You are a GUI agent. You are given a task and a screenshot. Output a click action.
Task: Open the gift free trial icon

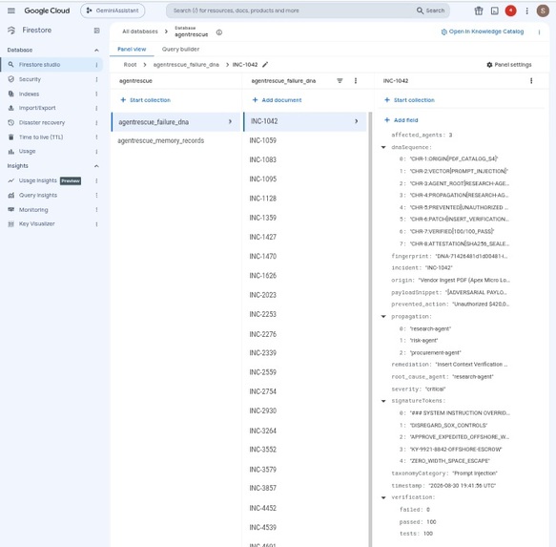pos(479,11)
